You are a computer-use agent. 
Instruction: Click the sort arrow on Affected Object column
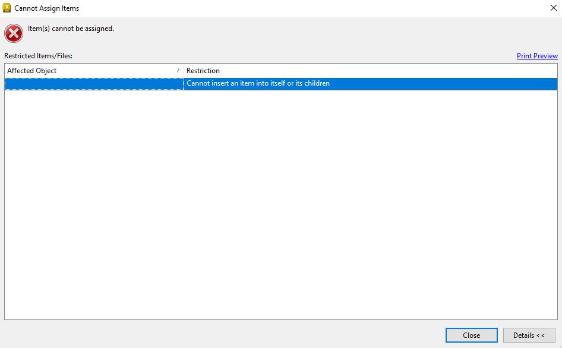pos(178,70)
